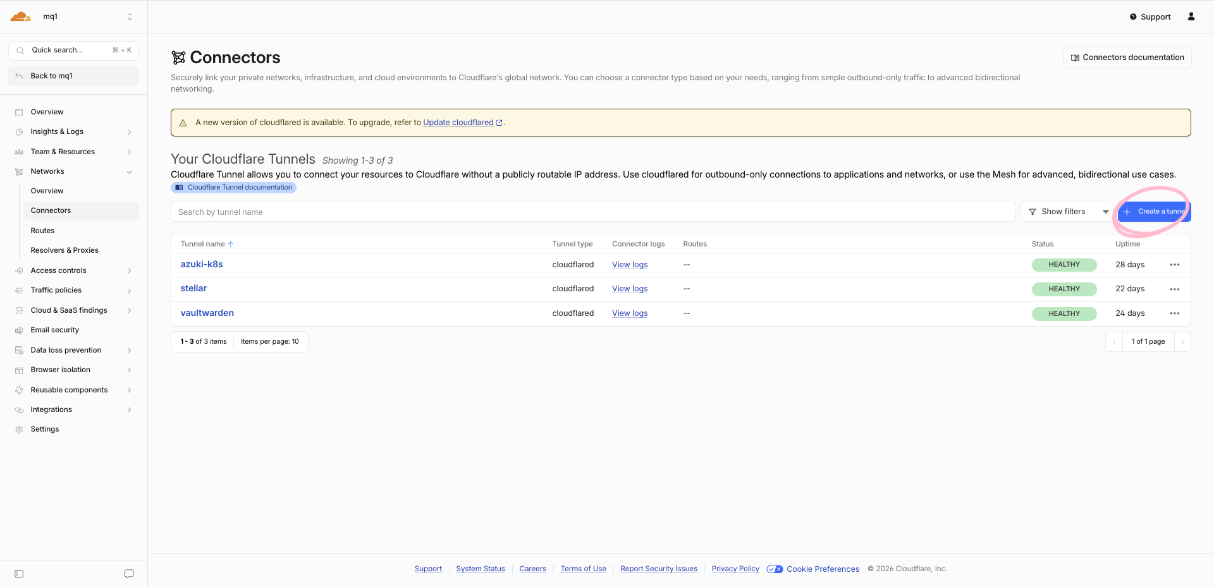The width and height of the screenshot is (1214, 587).
Task: Open the user account profile icon
Action: (1191, 16)
